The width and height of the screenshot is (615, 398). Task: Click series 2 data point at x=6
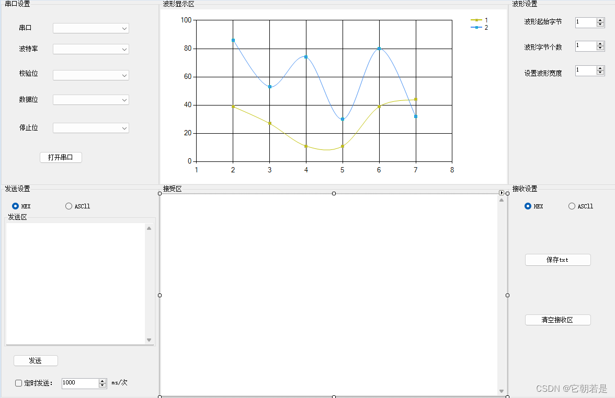379,49
